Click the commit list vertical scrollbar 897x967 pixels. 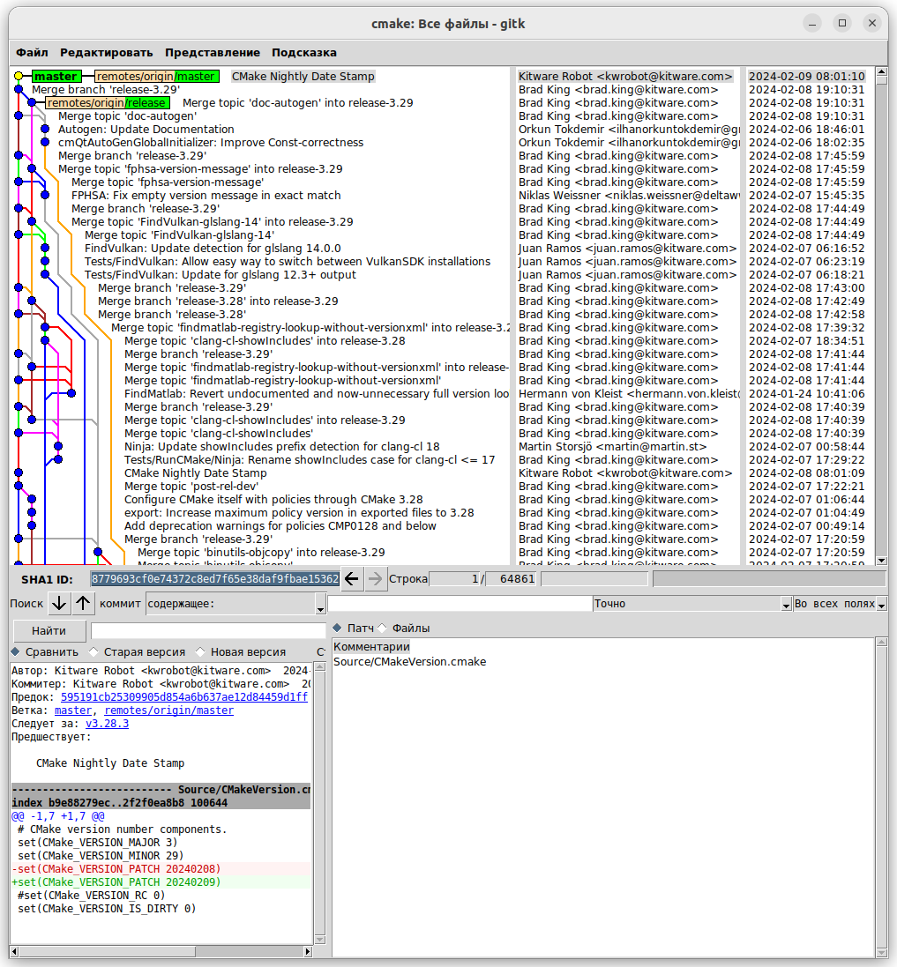pyautogui.click(x=880, y=317)
